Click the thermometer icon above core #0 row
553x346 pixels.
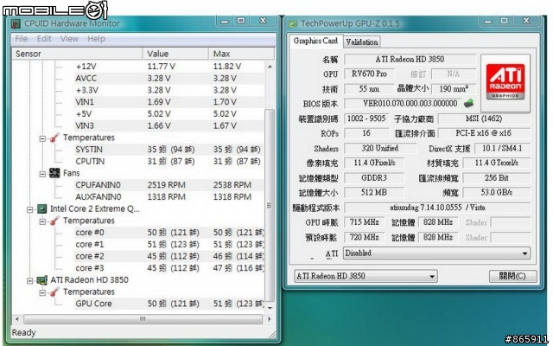pos(54,221)
